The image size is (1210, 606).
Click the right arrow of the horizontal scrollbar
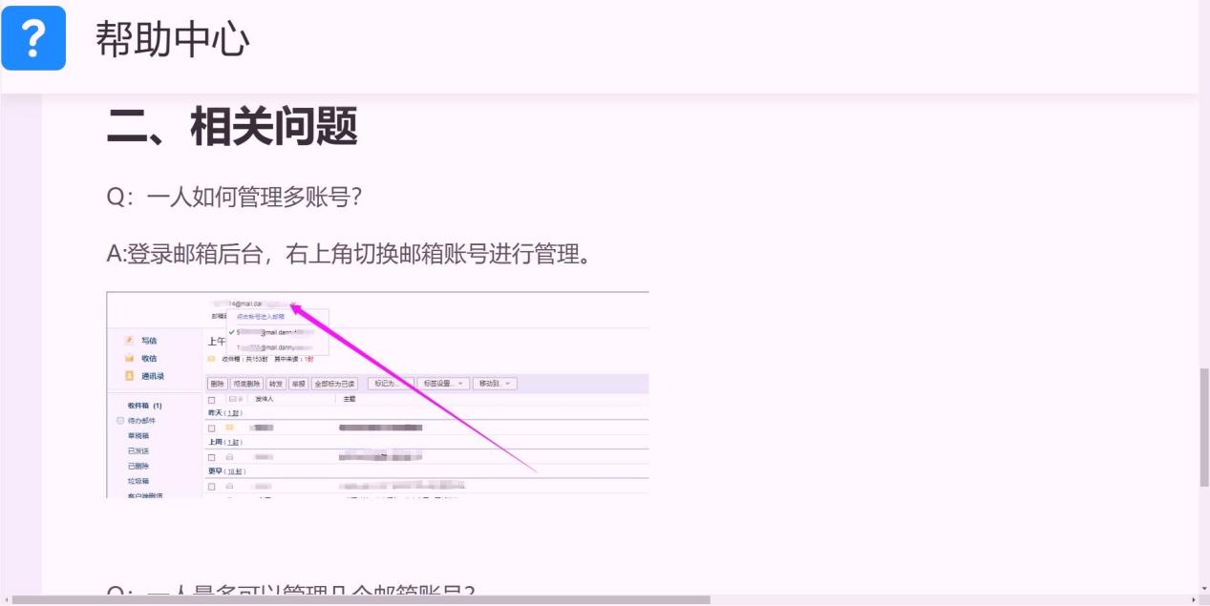coord(1192,600)
